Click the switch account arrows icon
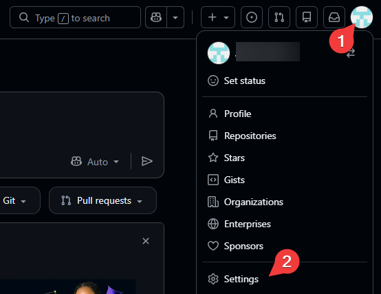 click(351, 53)
